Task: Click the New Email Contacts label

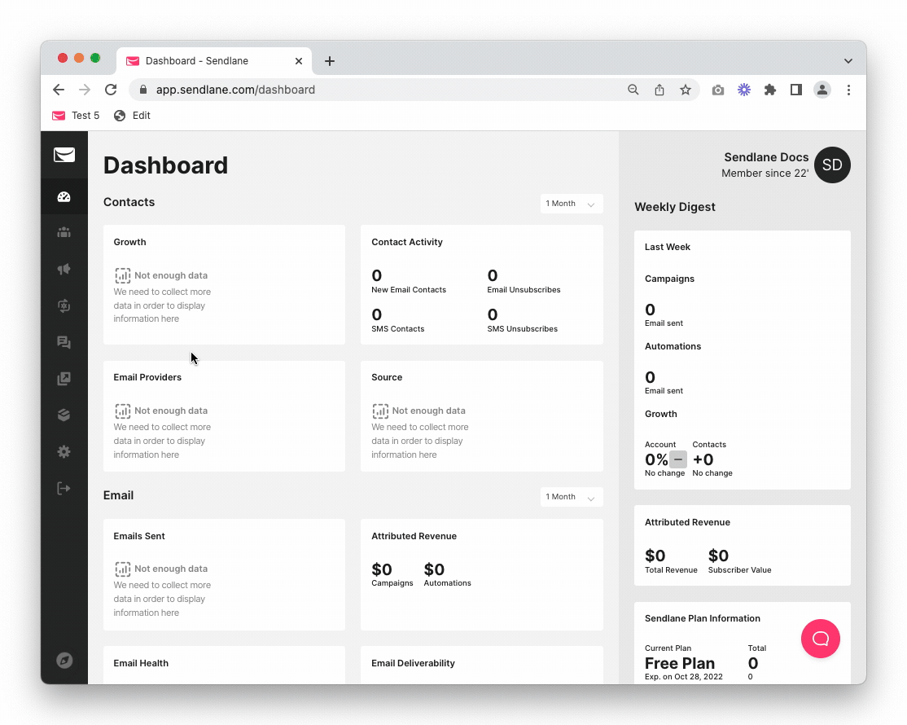Action: tap(409, 290)
